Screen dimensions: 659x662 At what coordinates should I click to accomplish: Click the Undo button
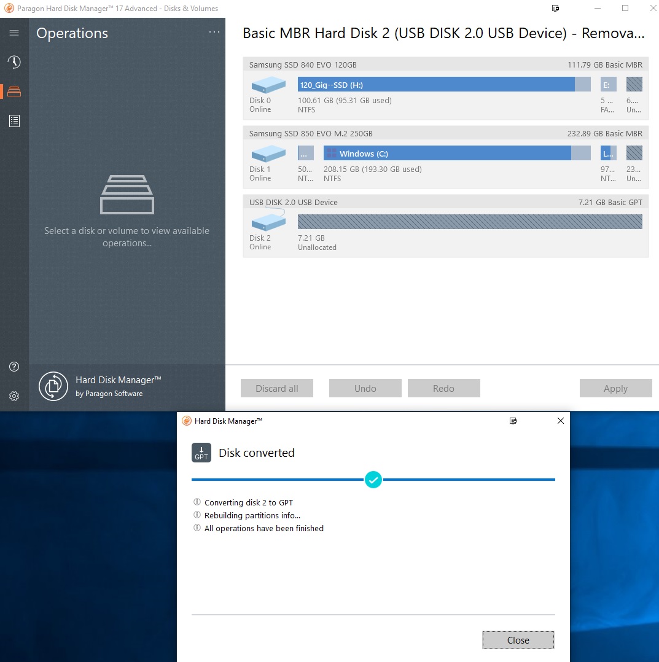pyautogui.click(x=365, y=388)
